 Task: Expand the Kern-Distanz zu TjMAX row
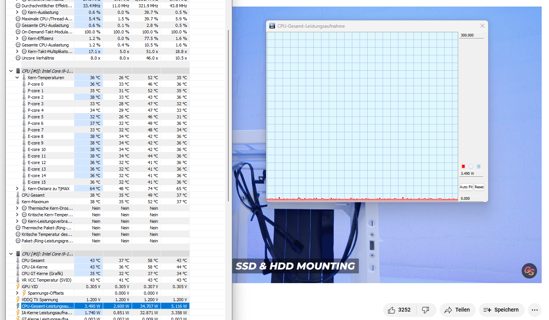tap(17, 189)
